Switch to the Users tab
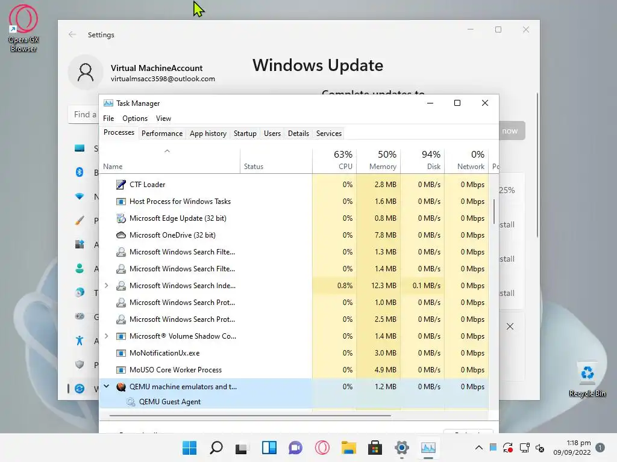This screenshot has width=617, height=462. click(x=272, y=134)
